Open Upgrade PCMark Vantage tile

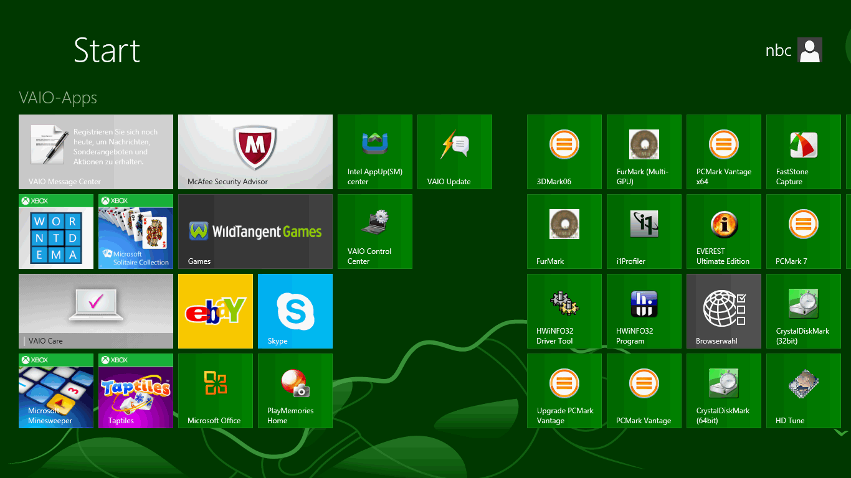pos(564,391)
